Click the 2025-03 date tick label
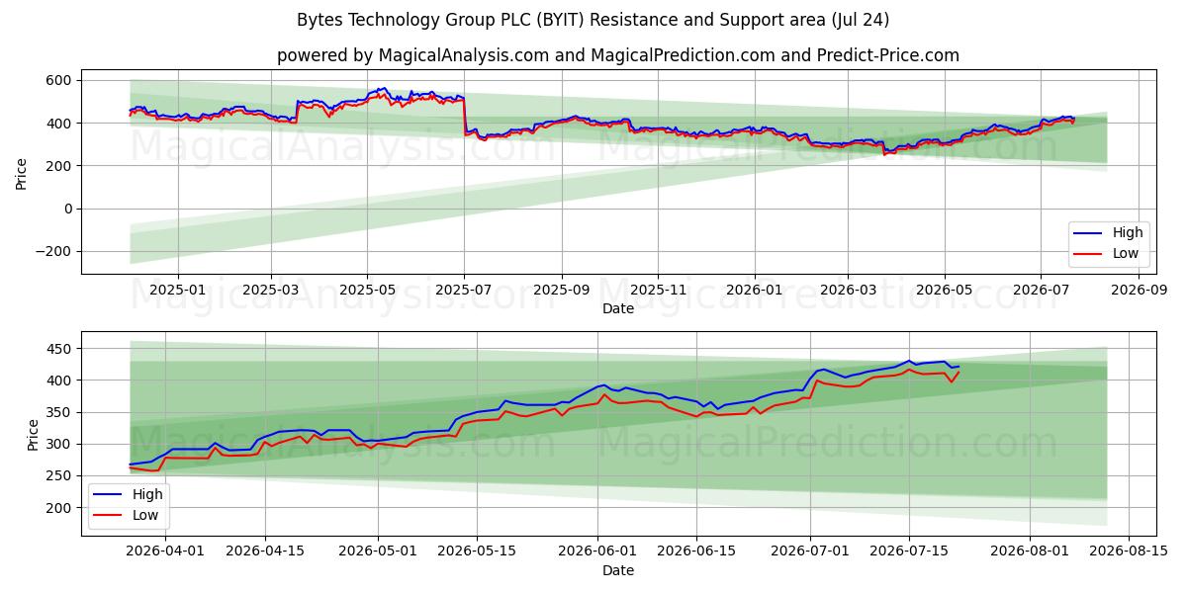Image resolution: width=1187 pixels, height=593 pixels. pyautogui.click(x=272, y=290)
